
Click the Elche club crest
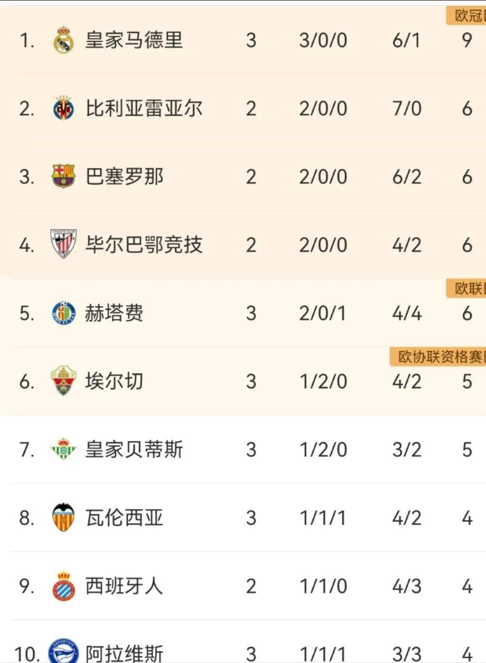tap(63, 381)
